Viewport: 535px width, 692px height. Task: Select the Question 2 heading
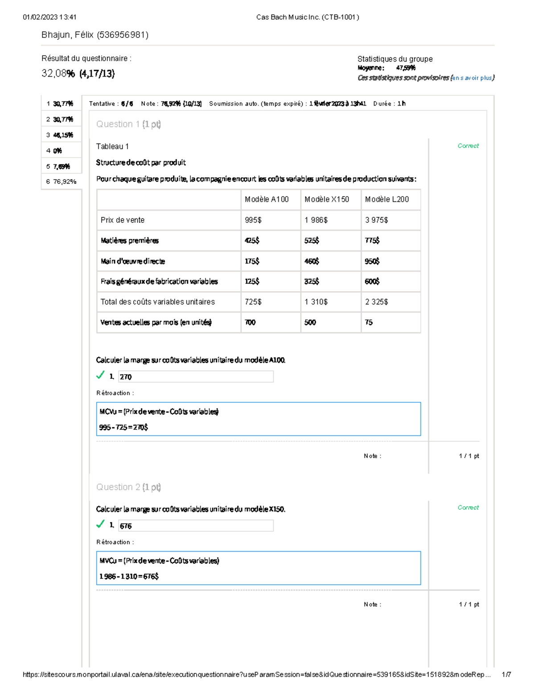click(128, 487)
